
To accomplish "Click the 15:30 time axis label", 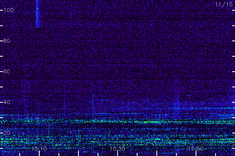I will (117, 148).
